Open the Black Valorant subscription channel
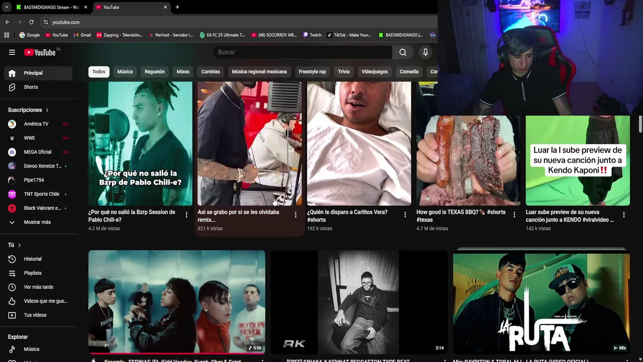The height and width of the screenshot is (362, 643). [38, 208]
